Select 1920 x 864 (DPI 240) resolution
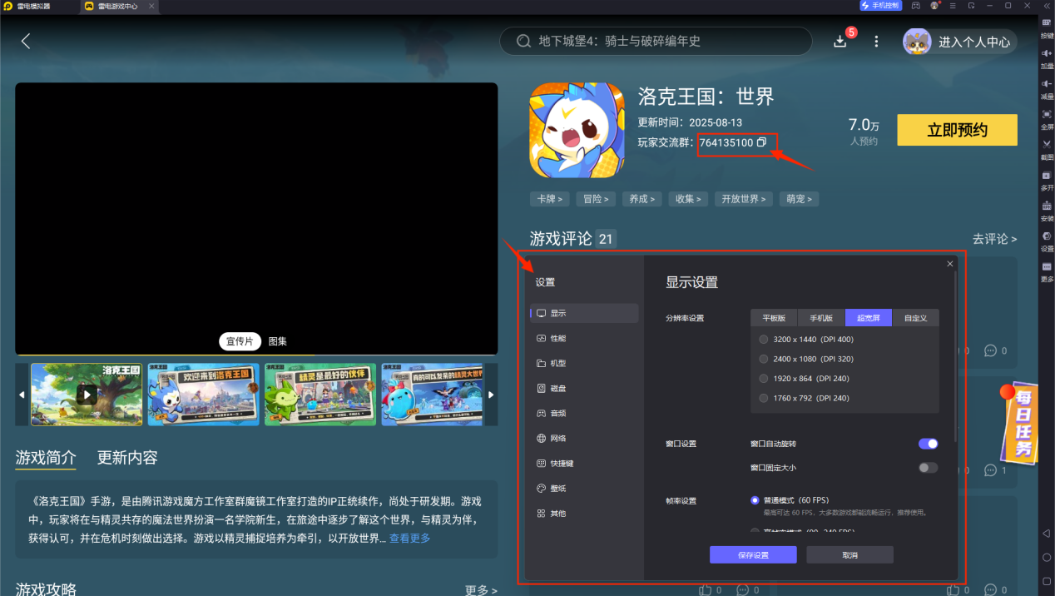The image size is (1055, 596). [805, 378]
